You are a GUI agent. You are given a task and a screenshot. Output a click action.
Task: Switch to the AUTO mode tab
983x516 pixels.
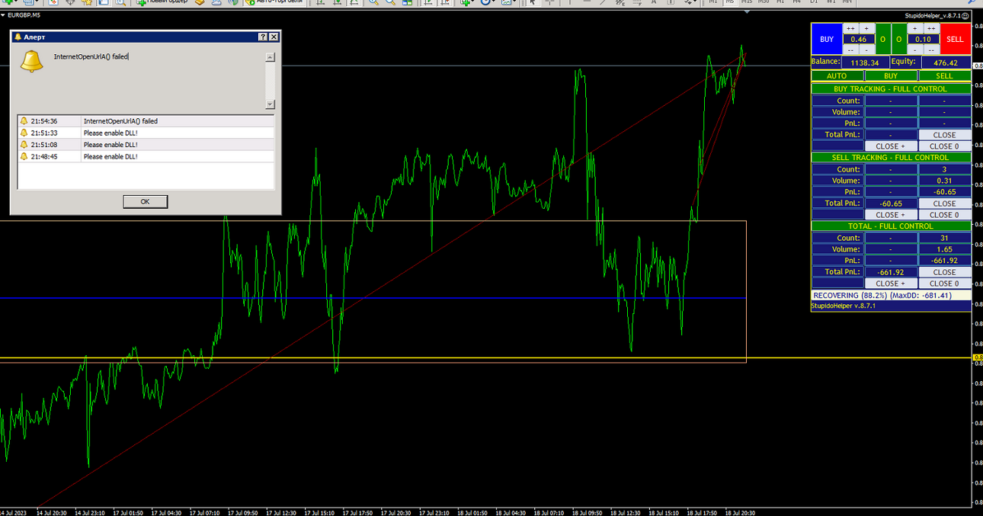pyautogui.click(x=837, y=75)
